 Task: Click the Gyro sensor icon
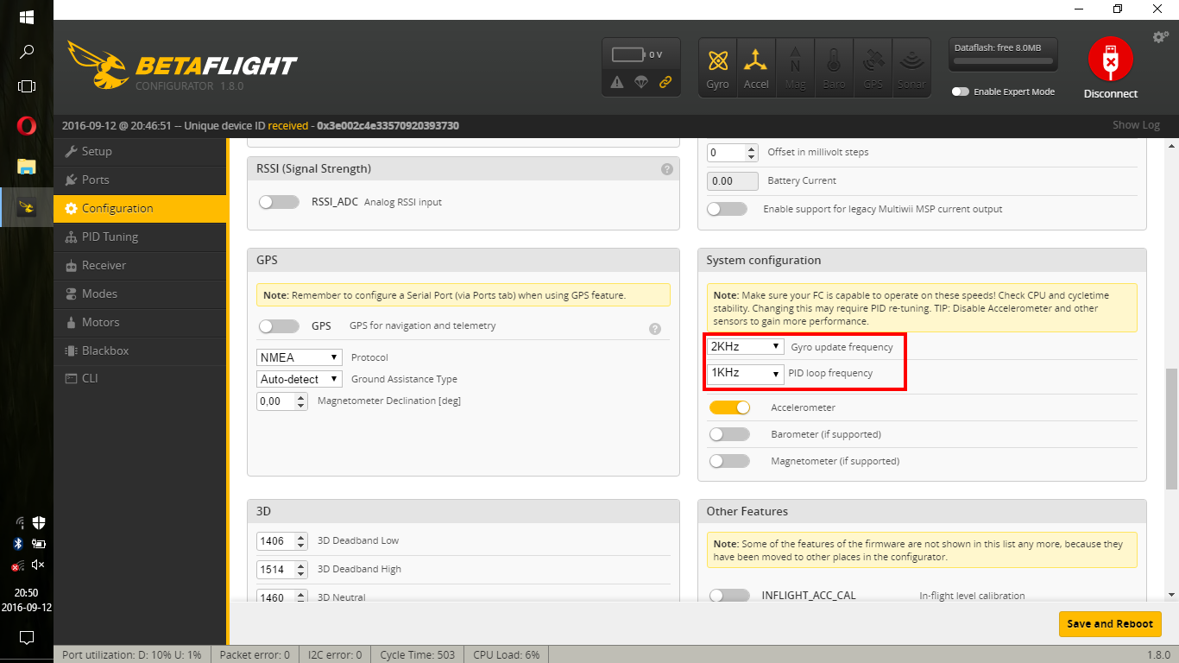coord(717,67)
